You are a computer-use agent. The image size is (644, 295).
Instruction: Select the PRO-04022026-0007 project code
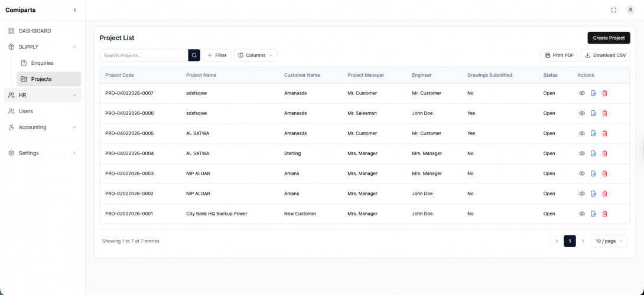(129, 93)
